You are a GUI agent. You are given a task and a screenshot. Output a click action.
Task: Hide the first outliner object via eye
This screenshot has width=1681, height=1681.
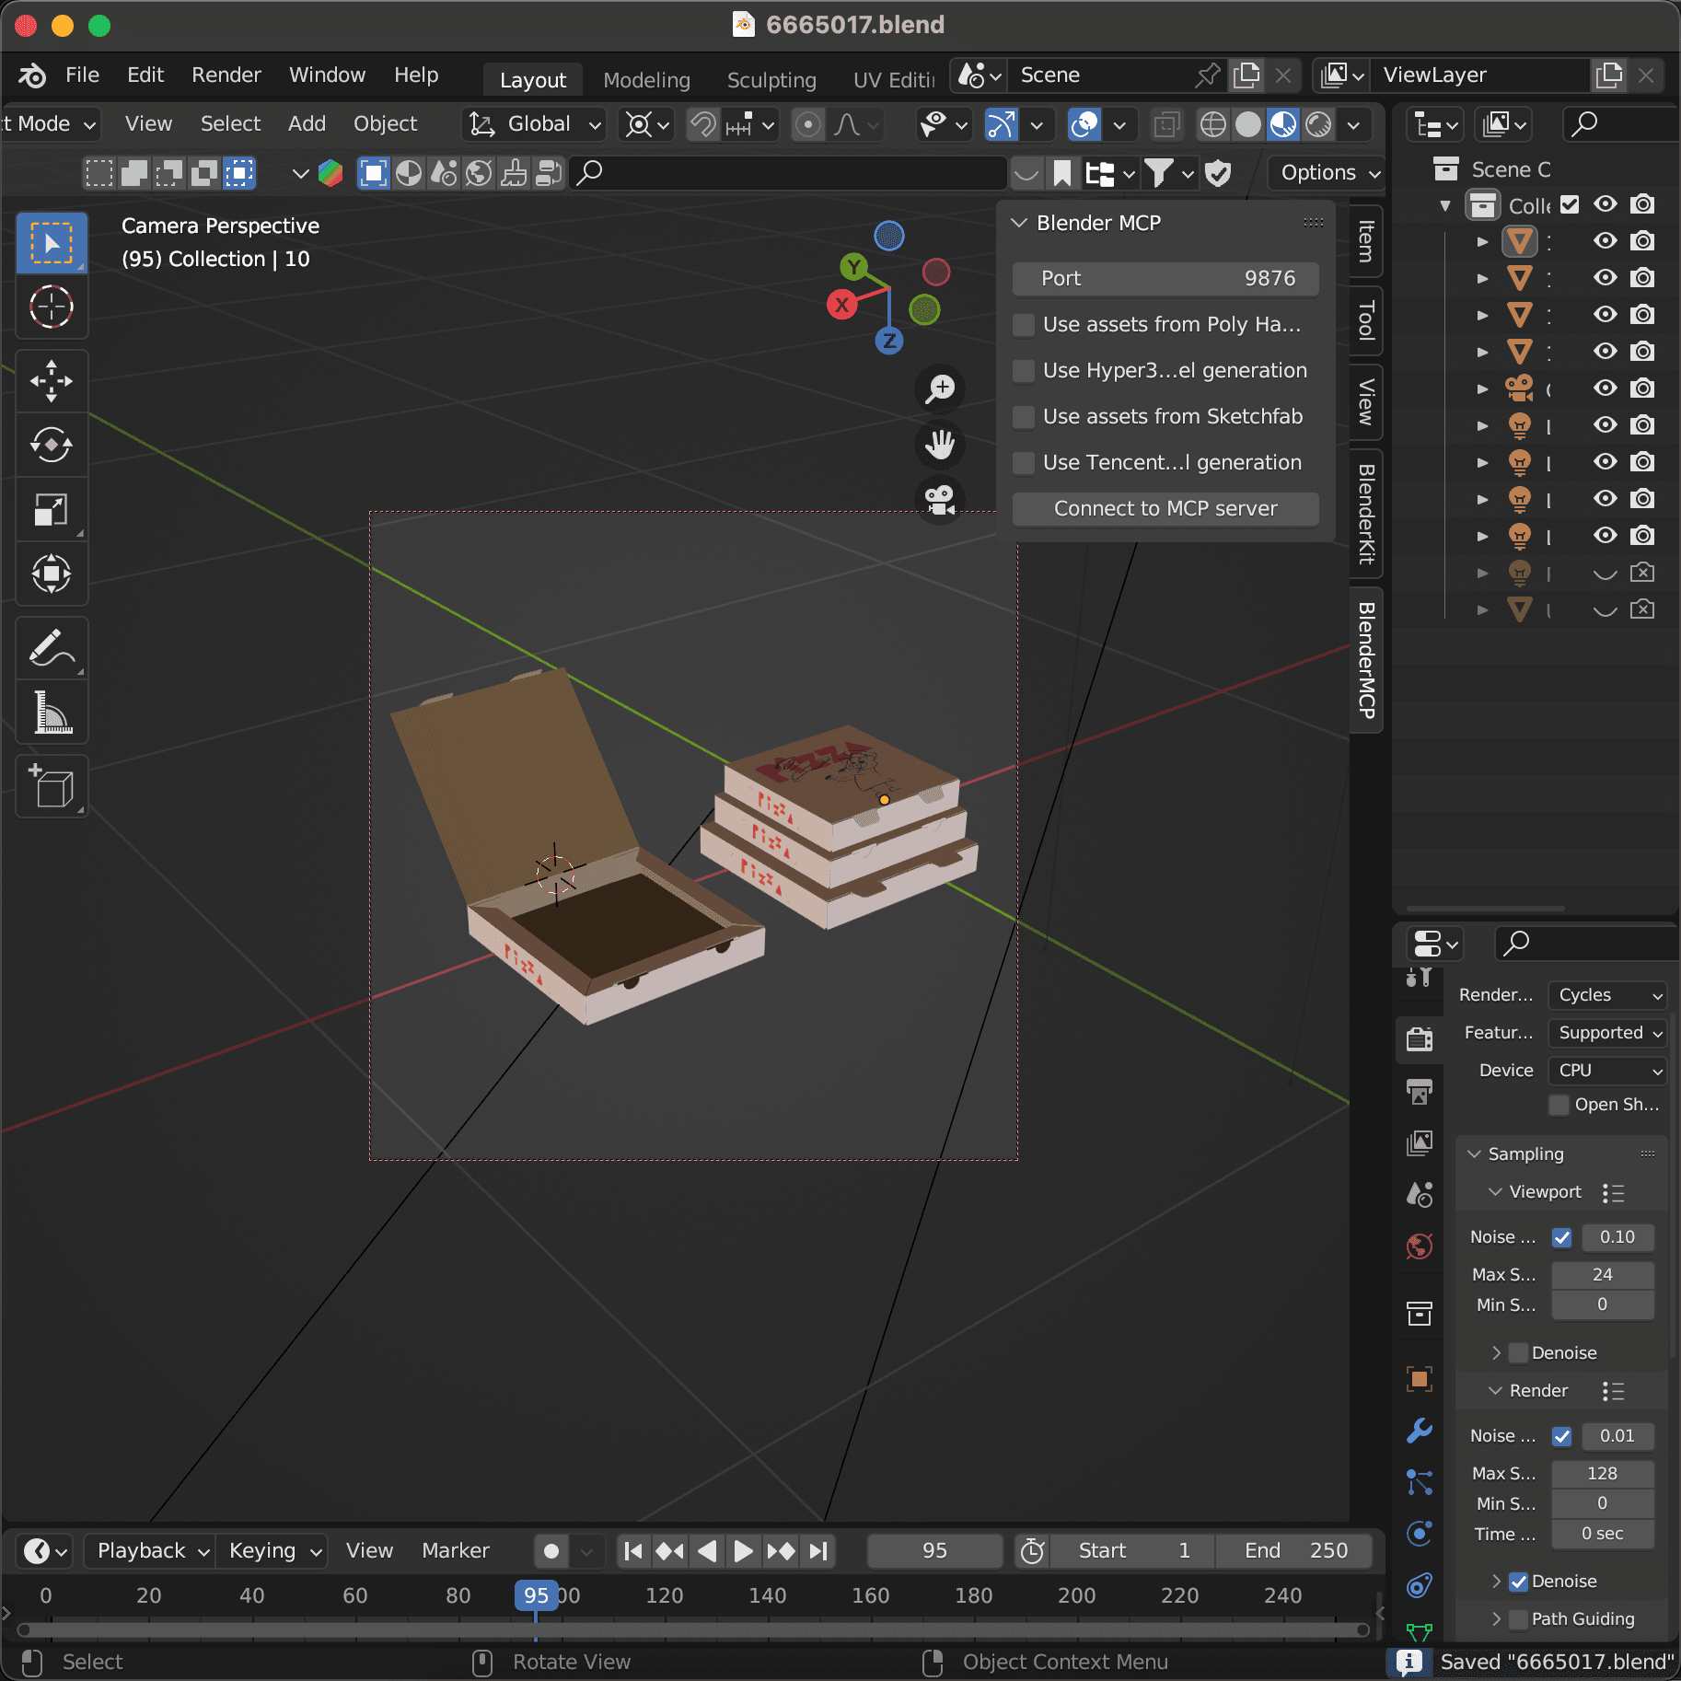(x=1606, y=241)
